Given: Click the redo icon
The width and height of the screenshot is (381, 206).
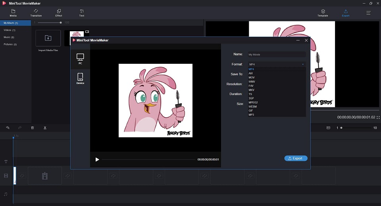Looking at the screenshot, I should 20,128.
